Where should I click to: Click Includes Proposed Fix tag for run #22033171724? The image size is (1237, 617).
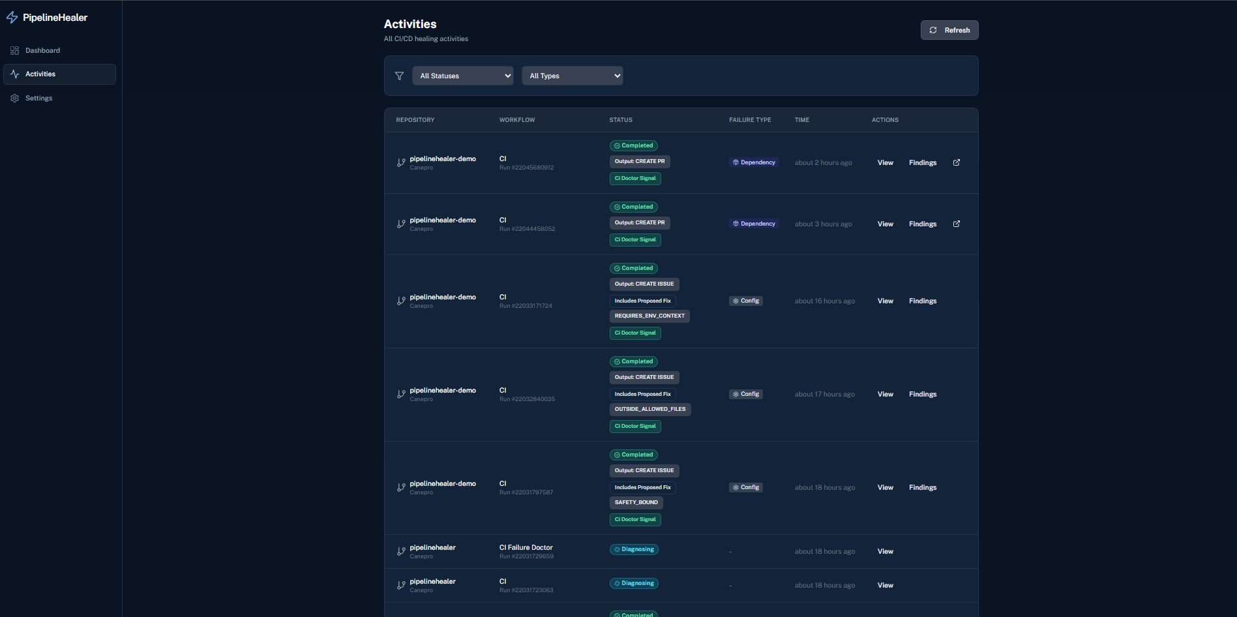click(x=642, y=301)
